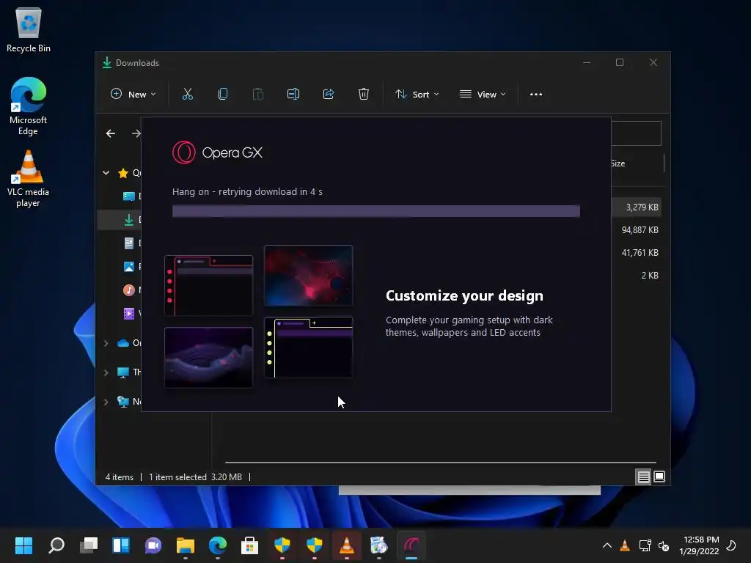Click the red nebula wallpaper thumbnail
751x563 pixels.
[x=309, y=276]
